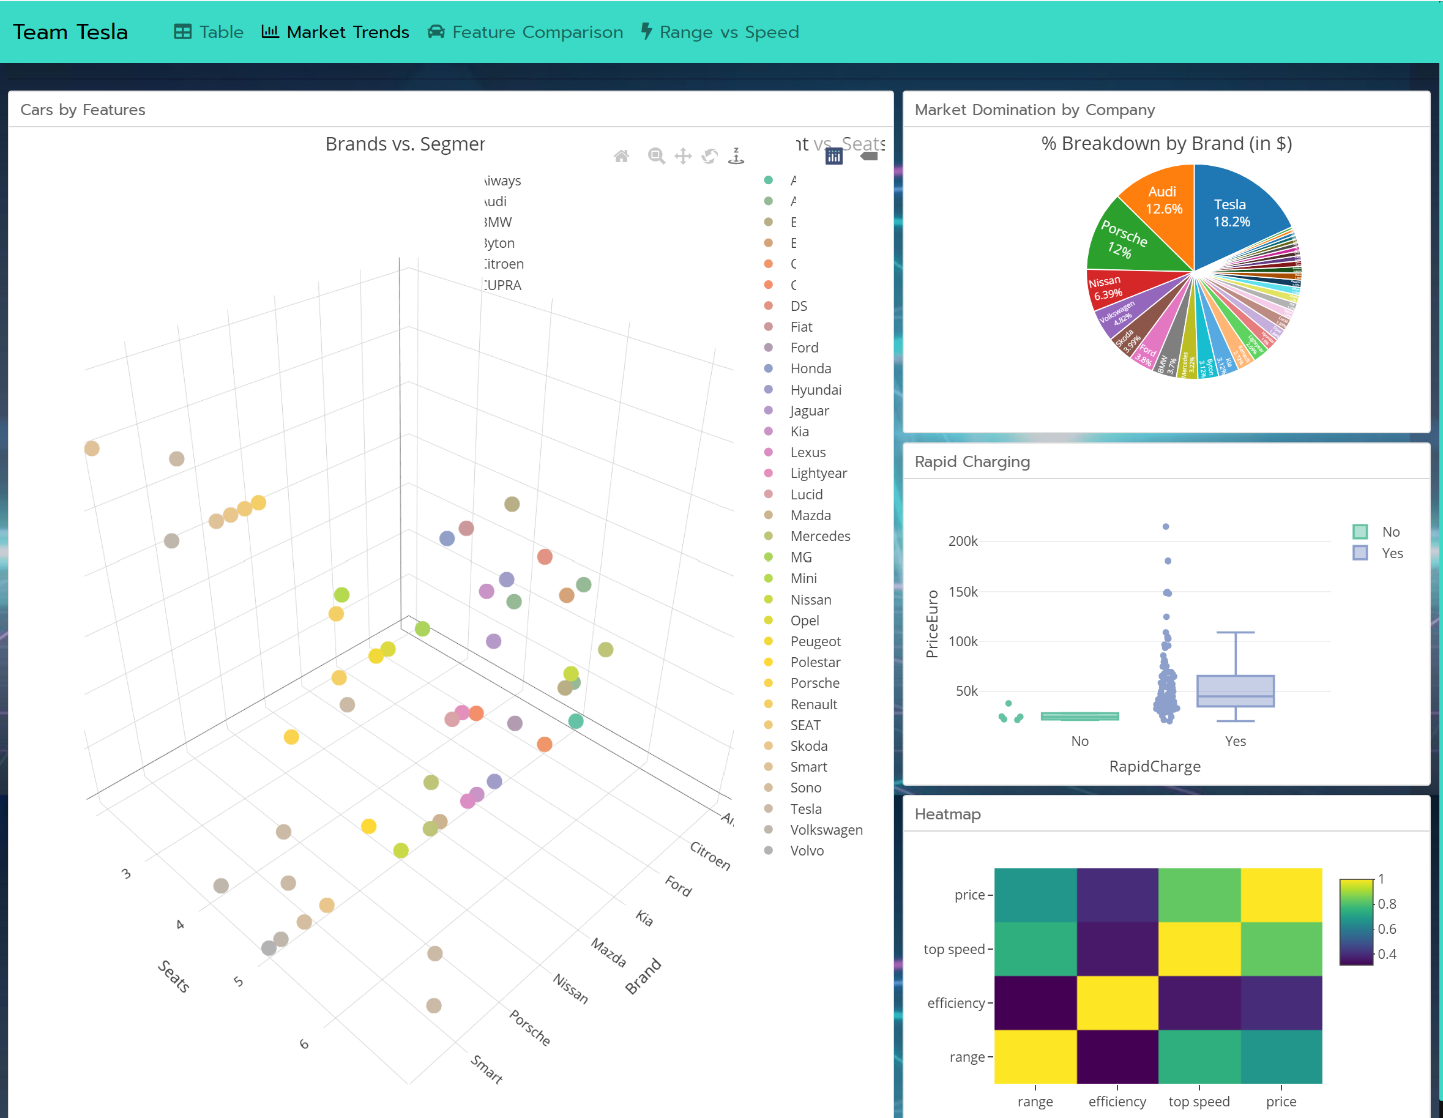Screen dimensions: 1443x1118
Task: Click the bar chart icon in navbar
Action: (270, 31)
